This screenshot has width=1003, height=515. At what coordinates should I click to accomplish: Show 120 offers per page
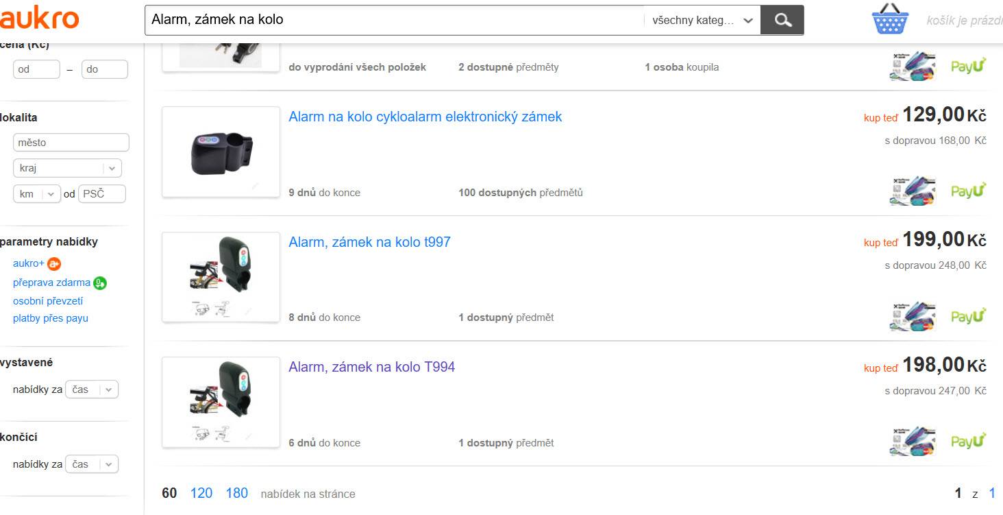[x=201, y=493]
